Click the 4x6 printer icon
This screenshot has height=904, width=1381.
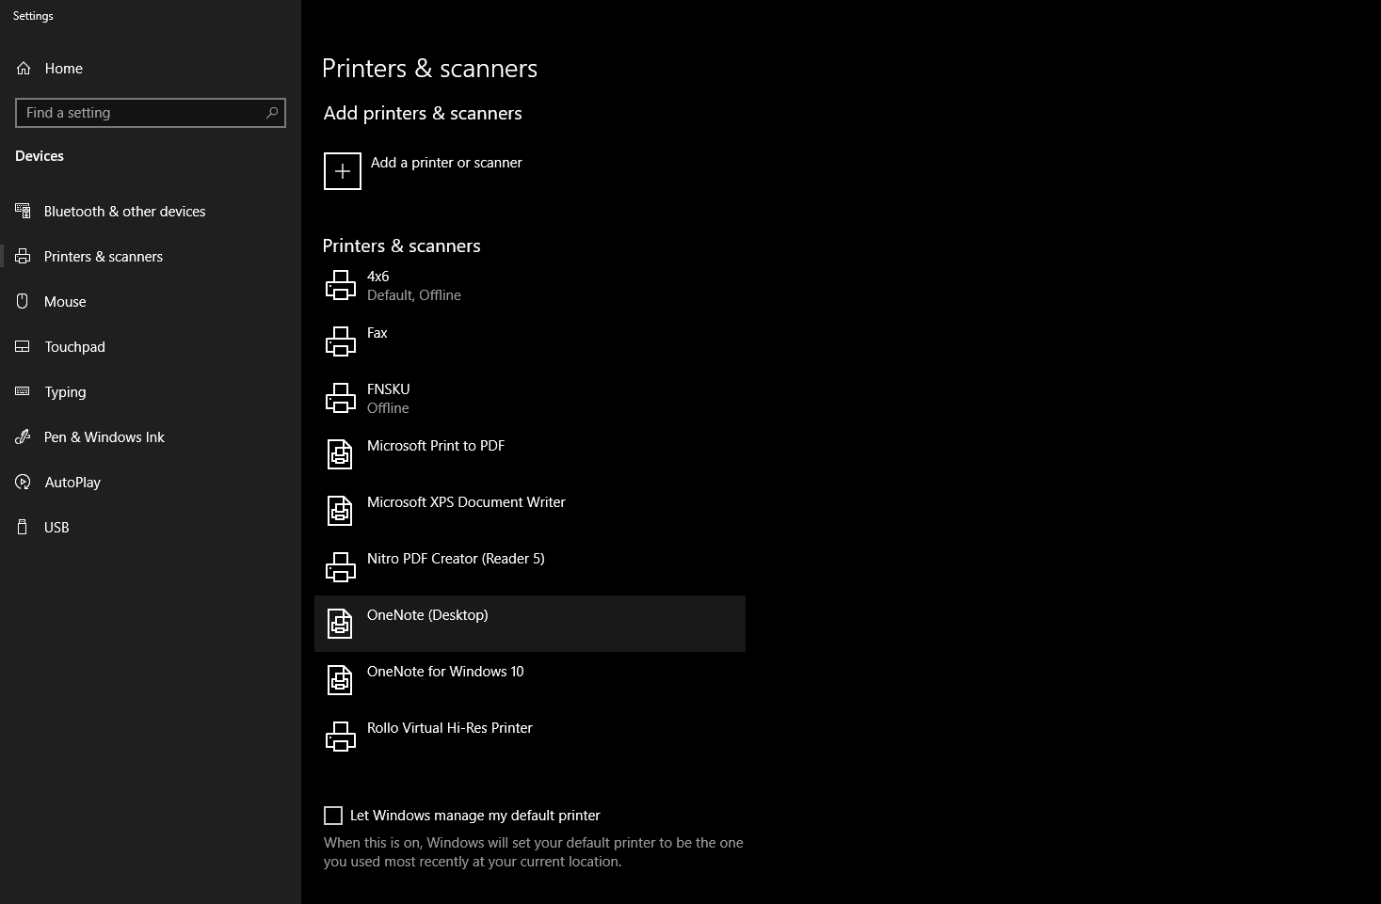(341, 284)
